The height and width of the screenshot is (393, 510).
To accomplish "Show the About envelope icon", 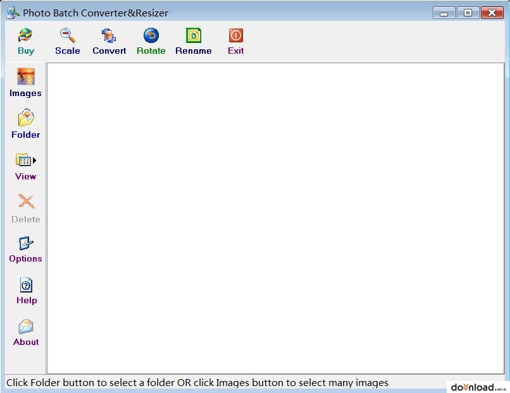I will coord(26,327).
